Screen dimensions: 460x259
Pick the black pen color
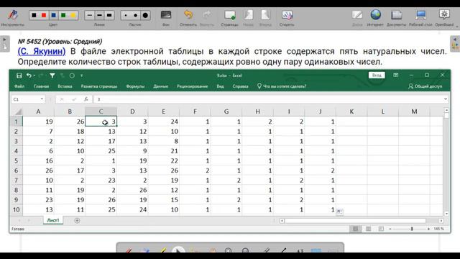click(x=34, y=15)
